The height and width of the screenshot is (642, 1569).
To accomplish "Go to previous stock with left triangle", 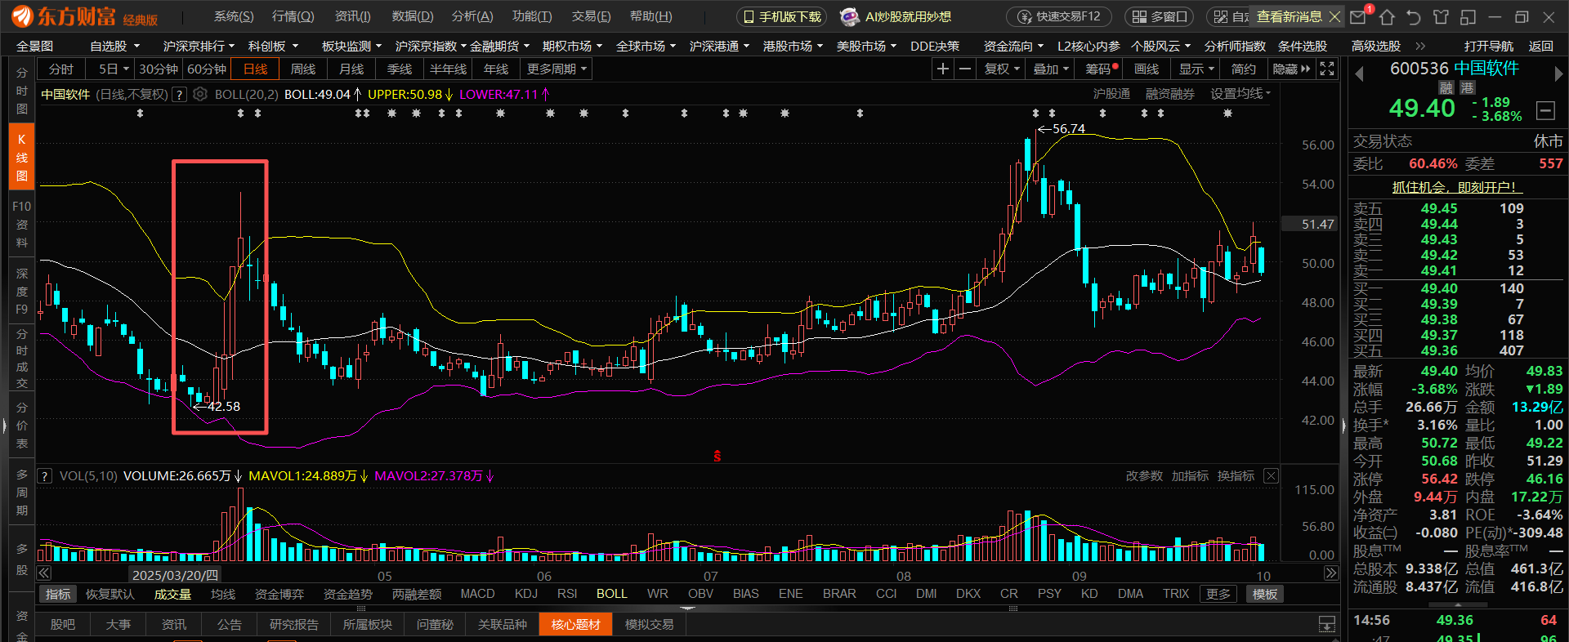I will click(x=1360, y=74).
